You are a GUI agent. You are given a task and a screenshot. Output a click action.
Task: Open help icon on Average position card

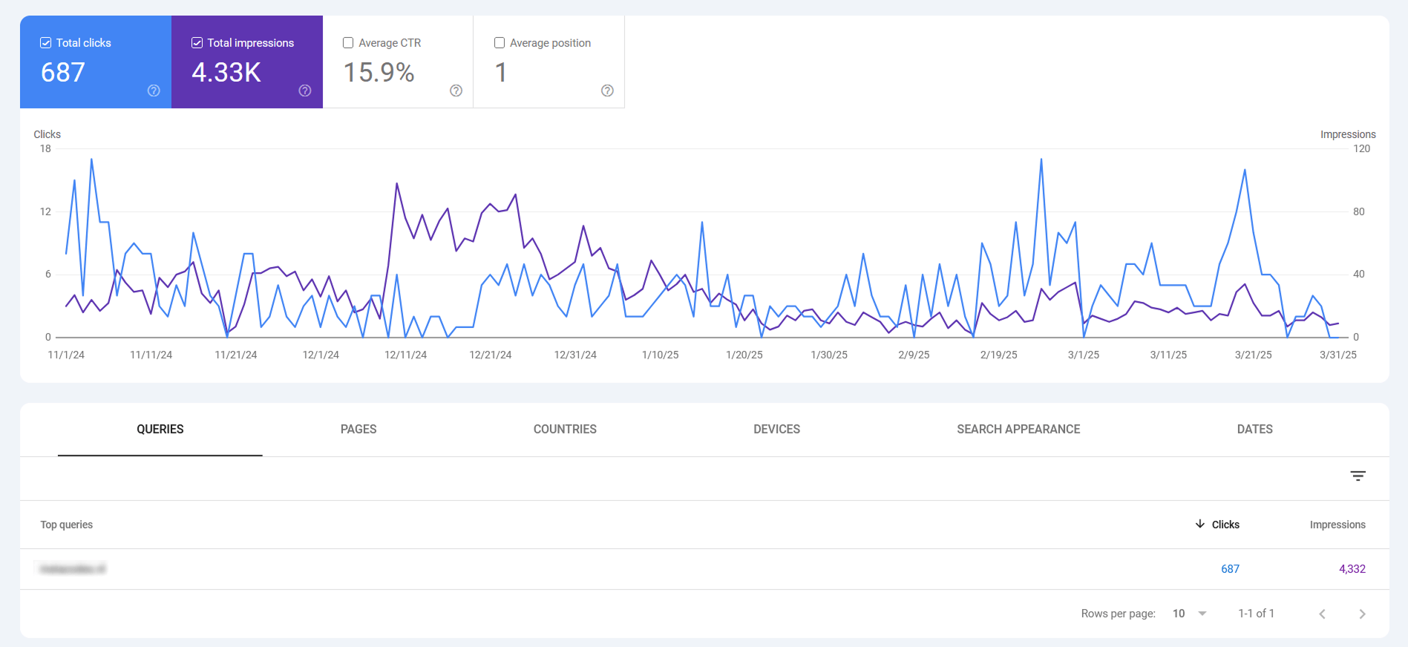click(x=607, y=91)
